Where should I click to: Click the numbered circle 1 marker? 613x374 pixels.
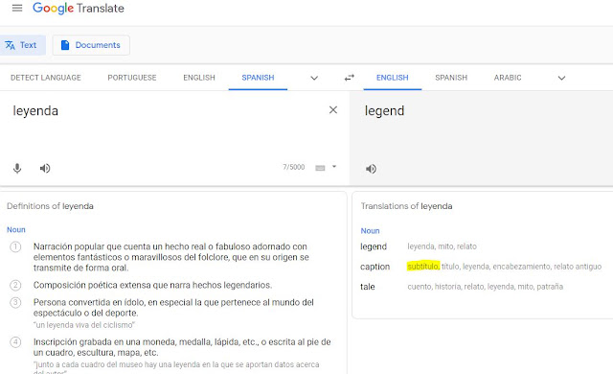pyautogui.click(x=15, y=246)
